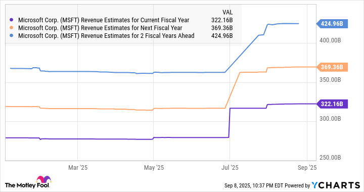Screen dimensions: 364x192
Task: Click the 369.36B value in the legend table
Action: point(222,28)
